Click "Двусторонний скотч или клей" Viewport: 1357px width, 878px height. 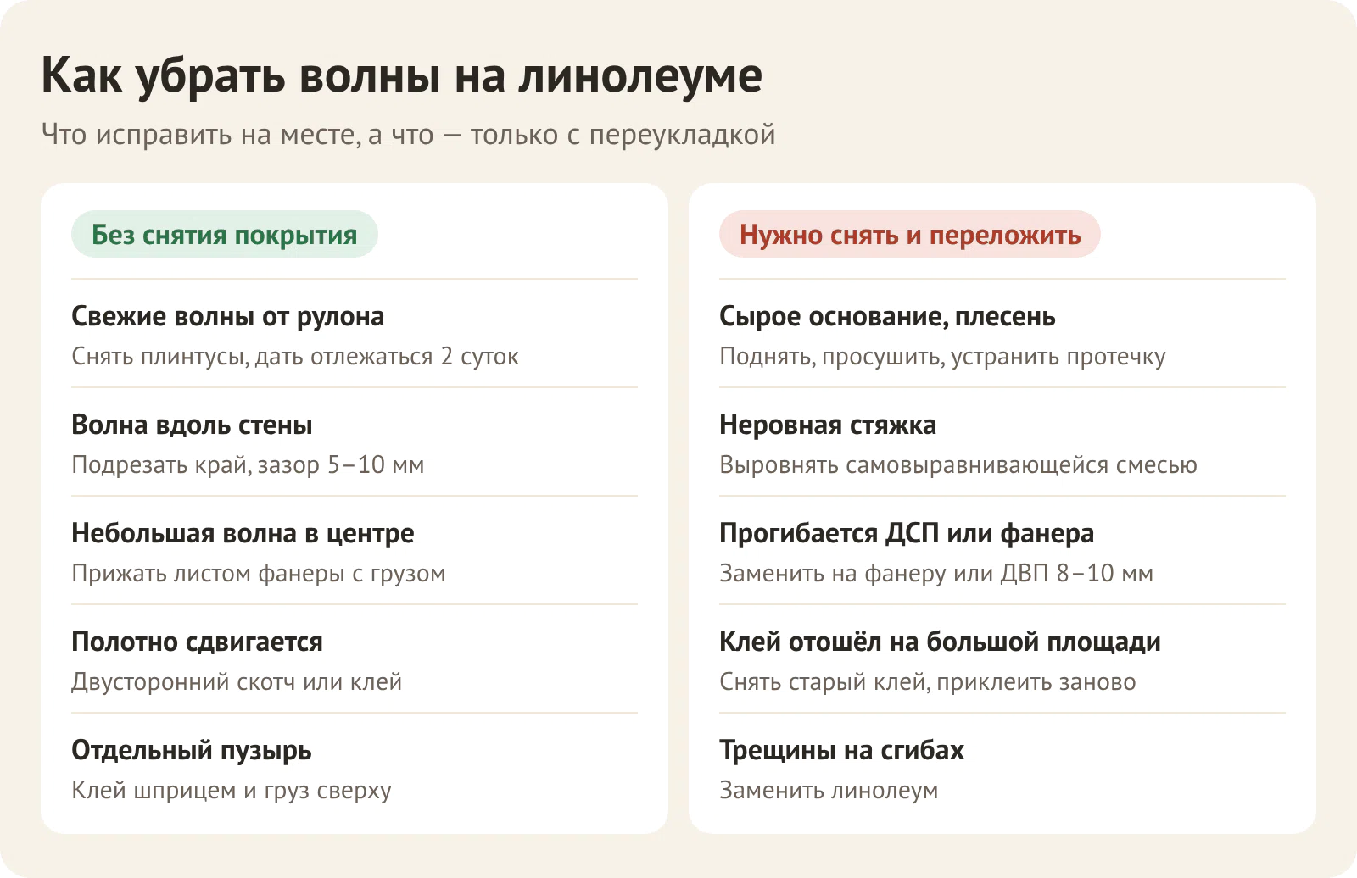[x=237, y=682]
